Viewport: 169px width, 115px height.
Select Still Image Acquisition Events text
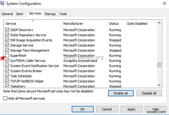(31, 40)
